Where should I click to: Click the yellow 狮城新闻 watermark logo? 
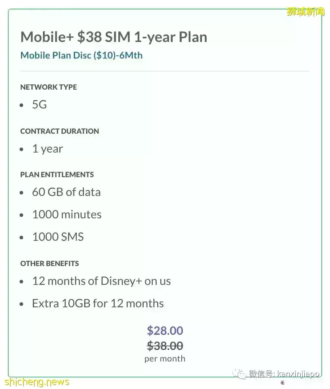click(x=305, y=12)
